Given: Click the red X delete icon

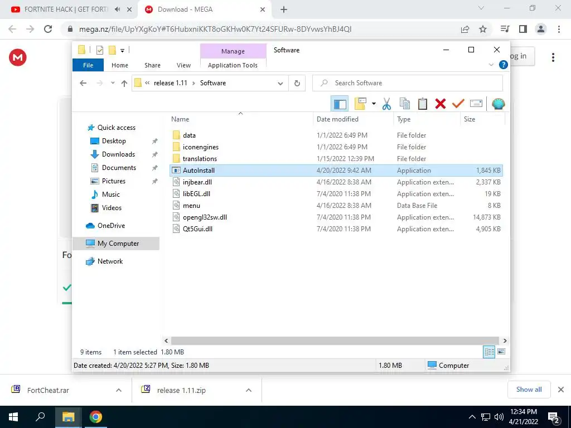Looking at the screenshot, I should pos(441,104).
